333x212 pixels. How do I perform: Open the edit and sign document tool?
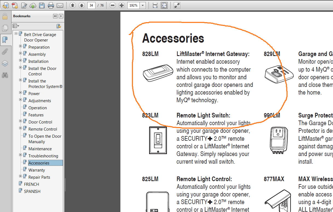[x=24, y=5]
